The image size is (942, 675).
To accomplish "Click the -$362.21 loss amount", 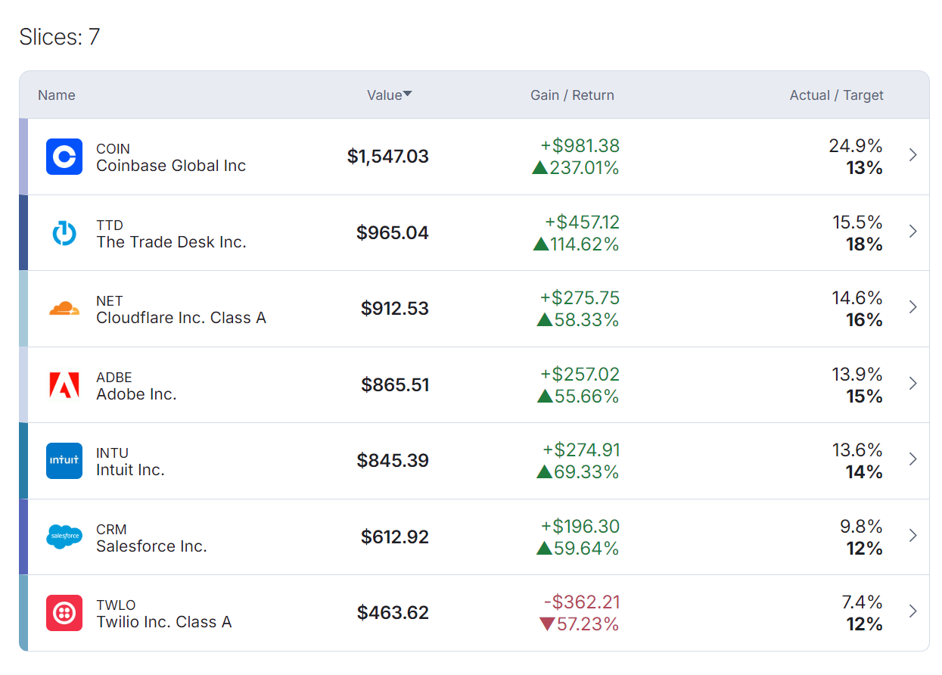I will coord(582,602).
